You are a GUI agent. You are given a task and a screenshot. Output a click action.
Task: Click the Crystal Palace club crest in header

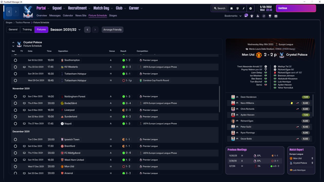pyautogui.click(x=28, y=12)
